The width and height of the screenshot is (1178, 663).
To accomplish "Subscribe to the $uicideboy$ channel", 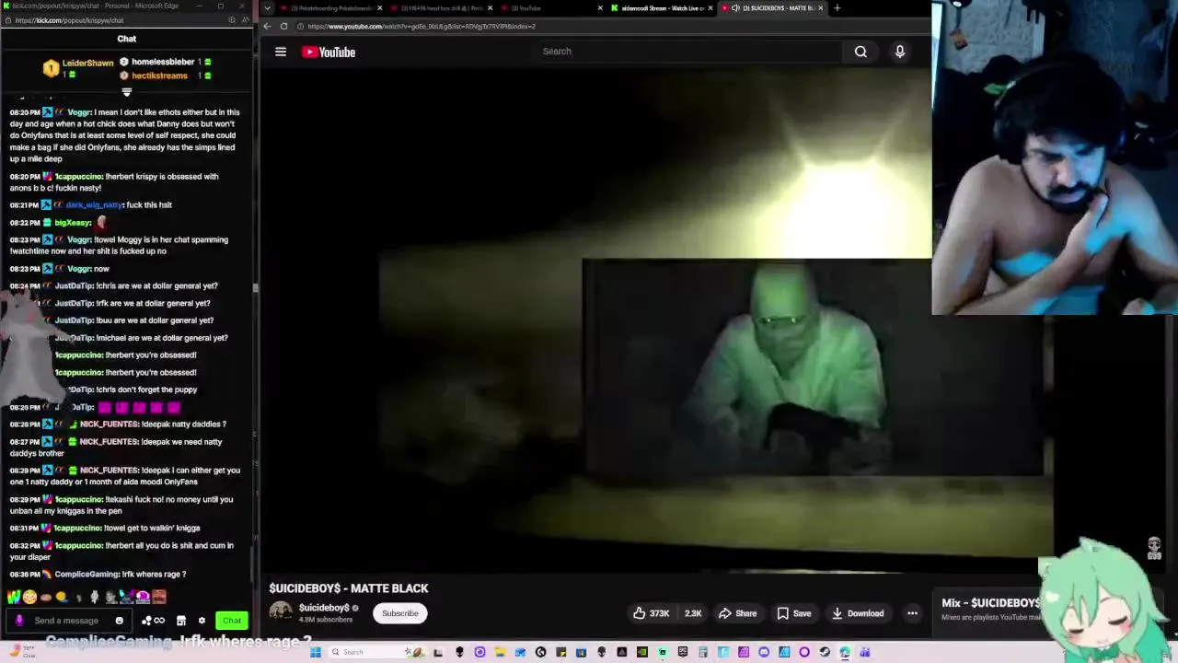I will pos(400,613).
